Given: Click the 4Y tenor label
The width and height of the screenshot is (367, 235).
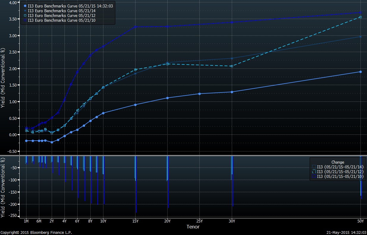Looking at the screenshot, I should [x=64, y=221].
